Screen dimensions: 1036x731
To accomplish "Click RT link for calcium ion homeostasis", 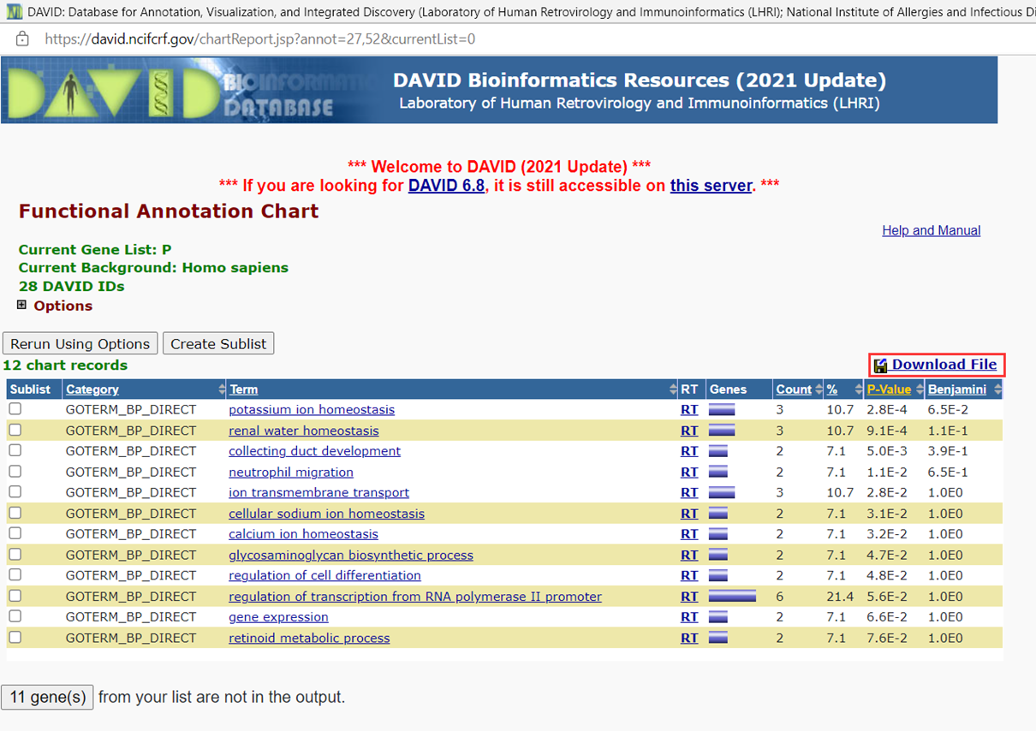I will [689, 534].
